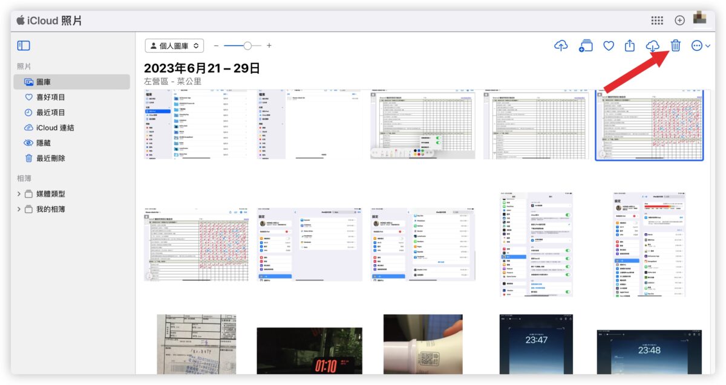Click the trash delete icon
The height and width of the screenshot is (385, 726).
(x=676, y=46)
